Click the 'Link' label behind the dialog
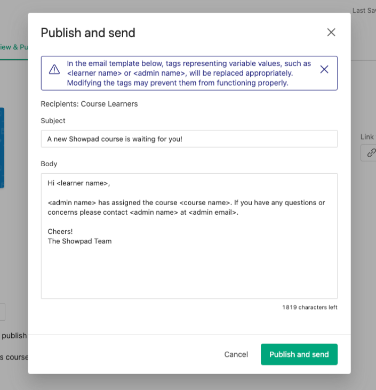Screen dimensions: 376x390 (367, 137)
